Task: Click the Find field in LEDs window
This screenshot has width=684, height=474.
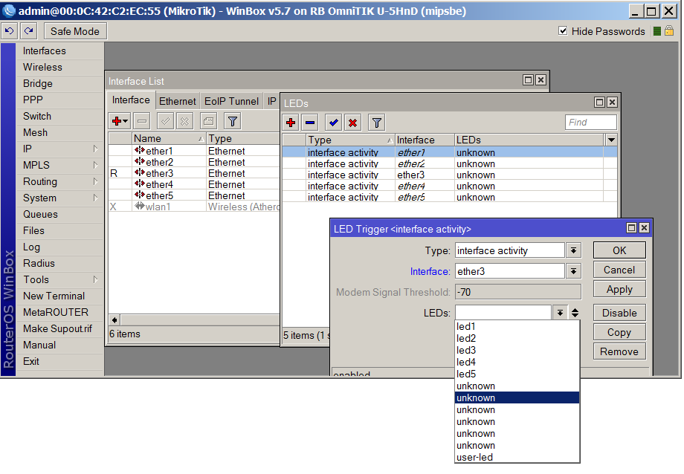Action: pyautogui.click(x=590, y=123)
